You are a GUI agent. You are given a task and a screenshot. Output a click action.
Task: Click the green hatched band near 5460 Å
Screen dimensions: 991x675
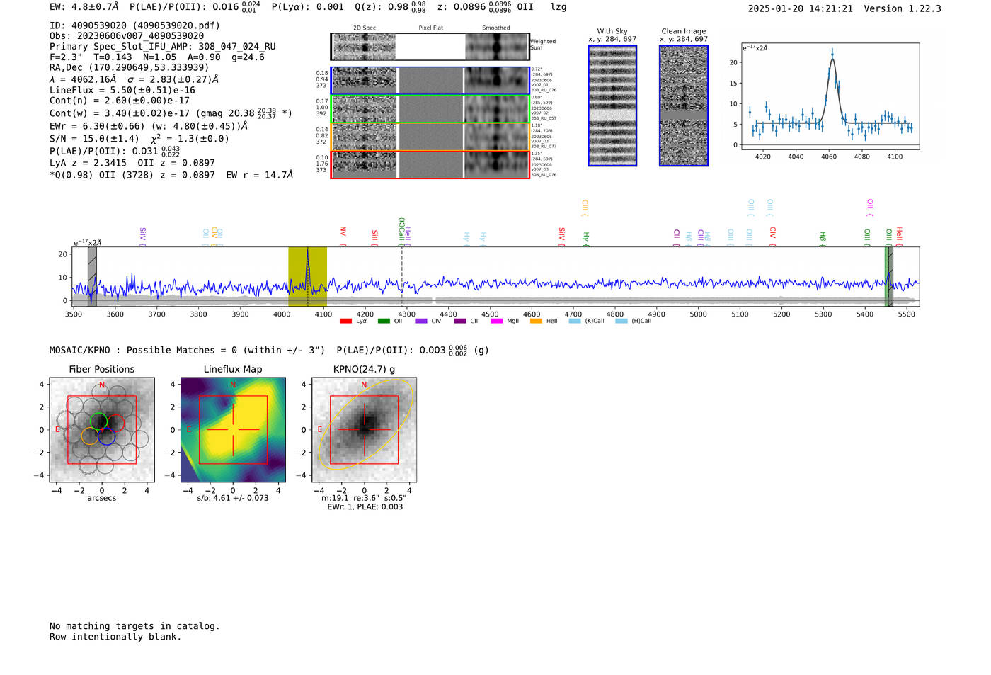pos(889,276)
